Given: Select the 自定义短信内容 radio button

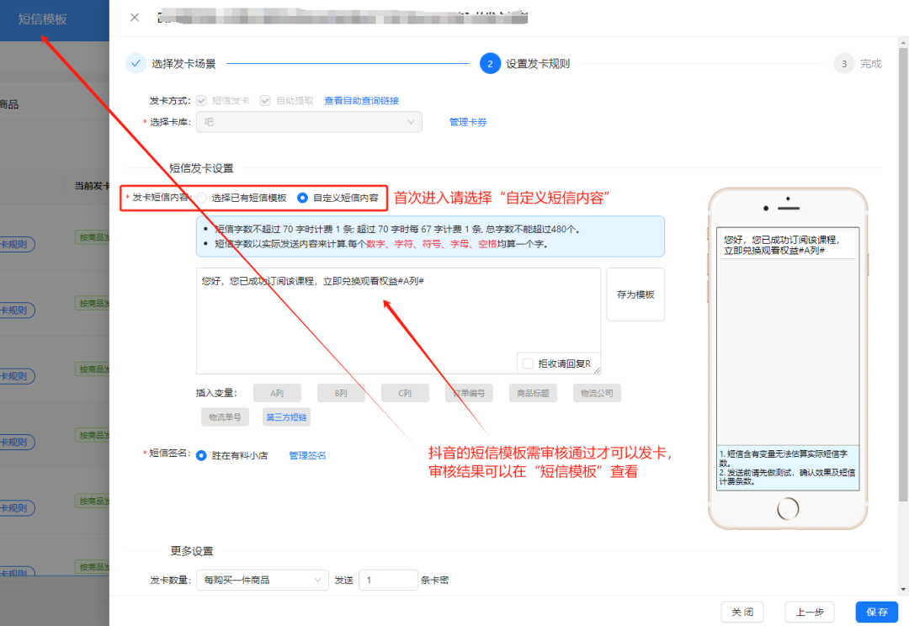Looking at the screenshot, I should 302,198.
